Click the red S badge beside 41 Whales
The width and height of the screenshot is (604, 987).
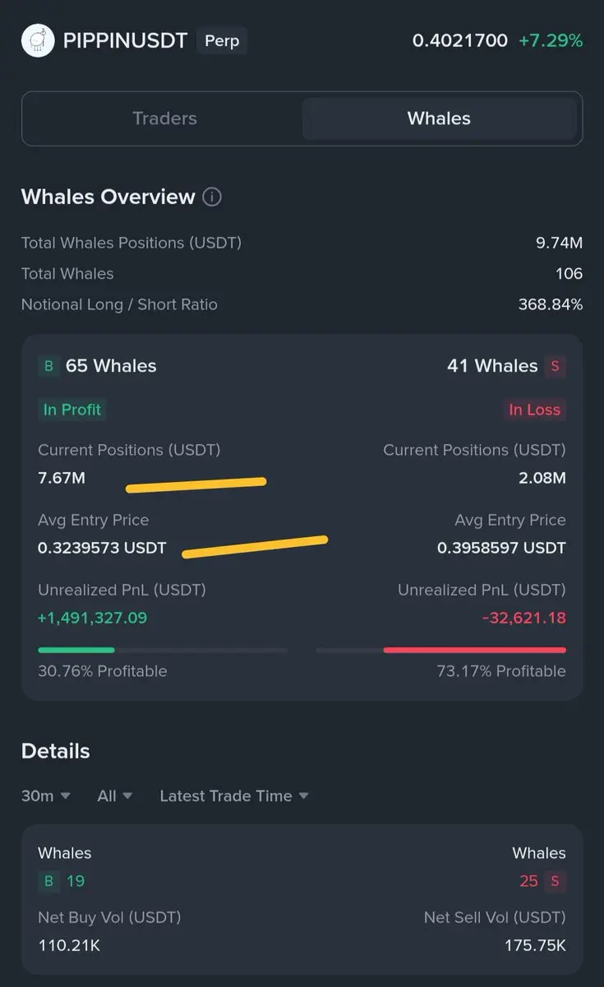[555, 366]
